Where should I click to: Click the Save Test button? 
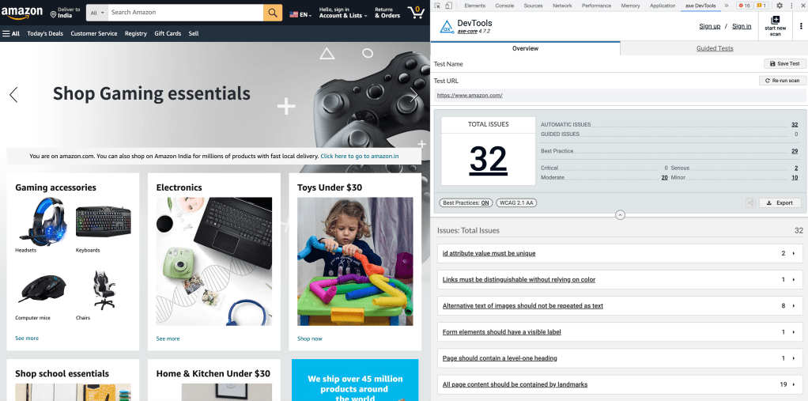point(785,64)
